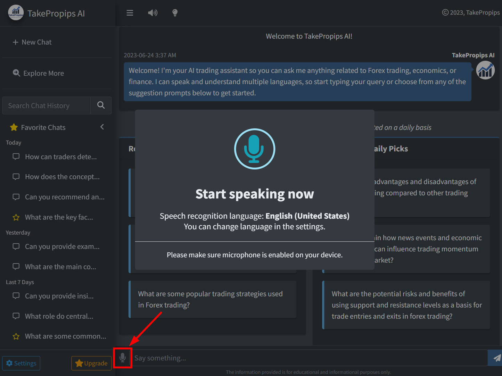Select prompt about popular trading strategies
This screenshot has height=376, width=502.
point(213,299)
